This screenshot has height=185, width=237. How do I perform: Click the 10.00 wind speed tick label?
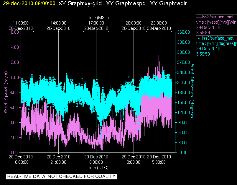pyautogui.click(x=14, y=77)
